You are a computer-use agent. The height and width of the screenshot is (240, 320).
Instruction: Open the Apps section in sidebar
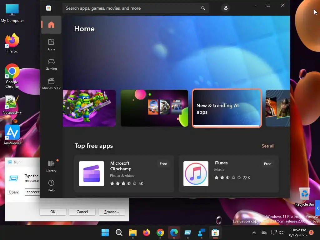click(51, 45)
